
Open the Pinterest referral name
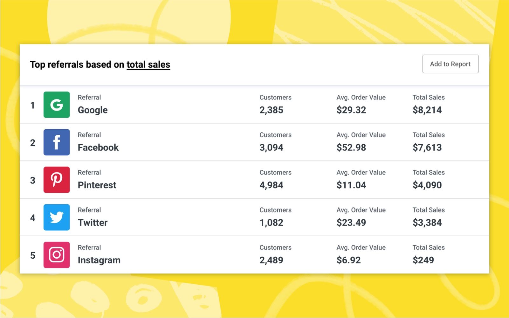coord(97,185)
